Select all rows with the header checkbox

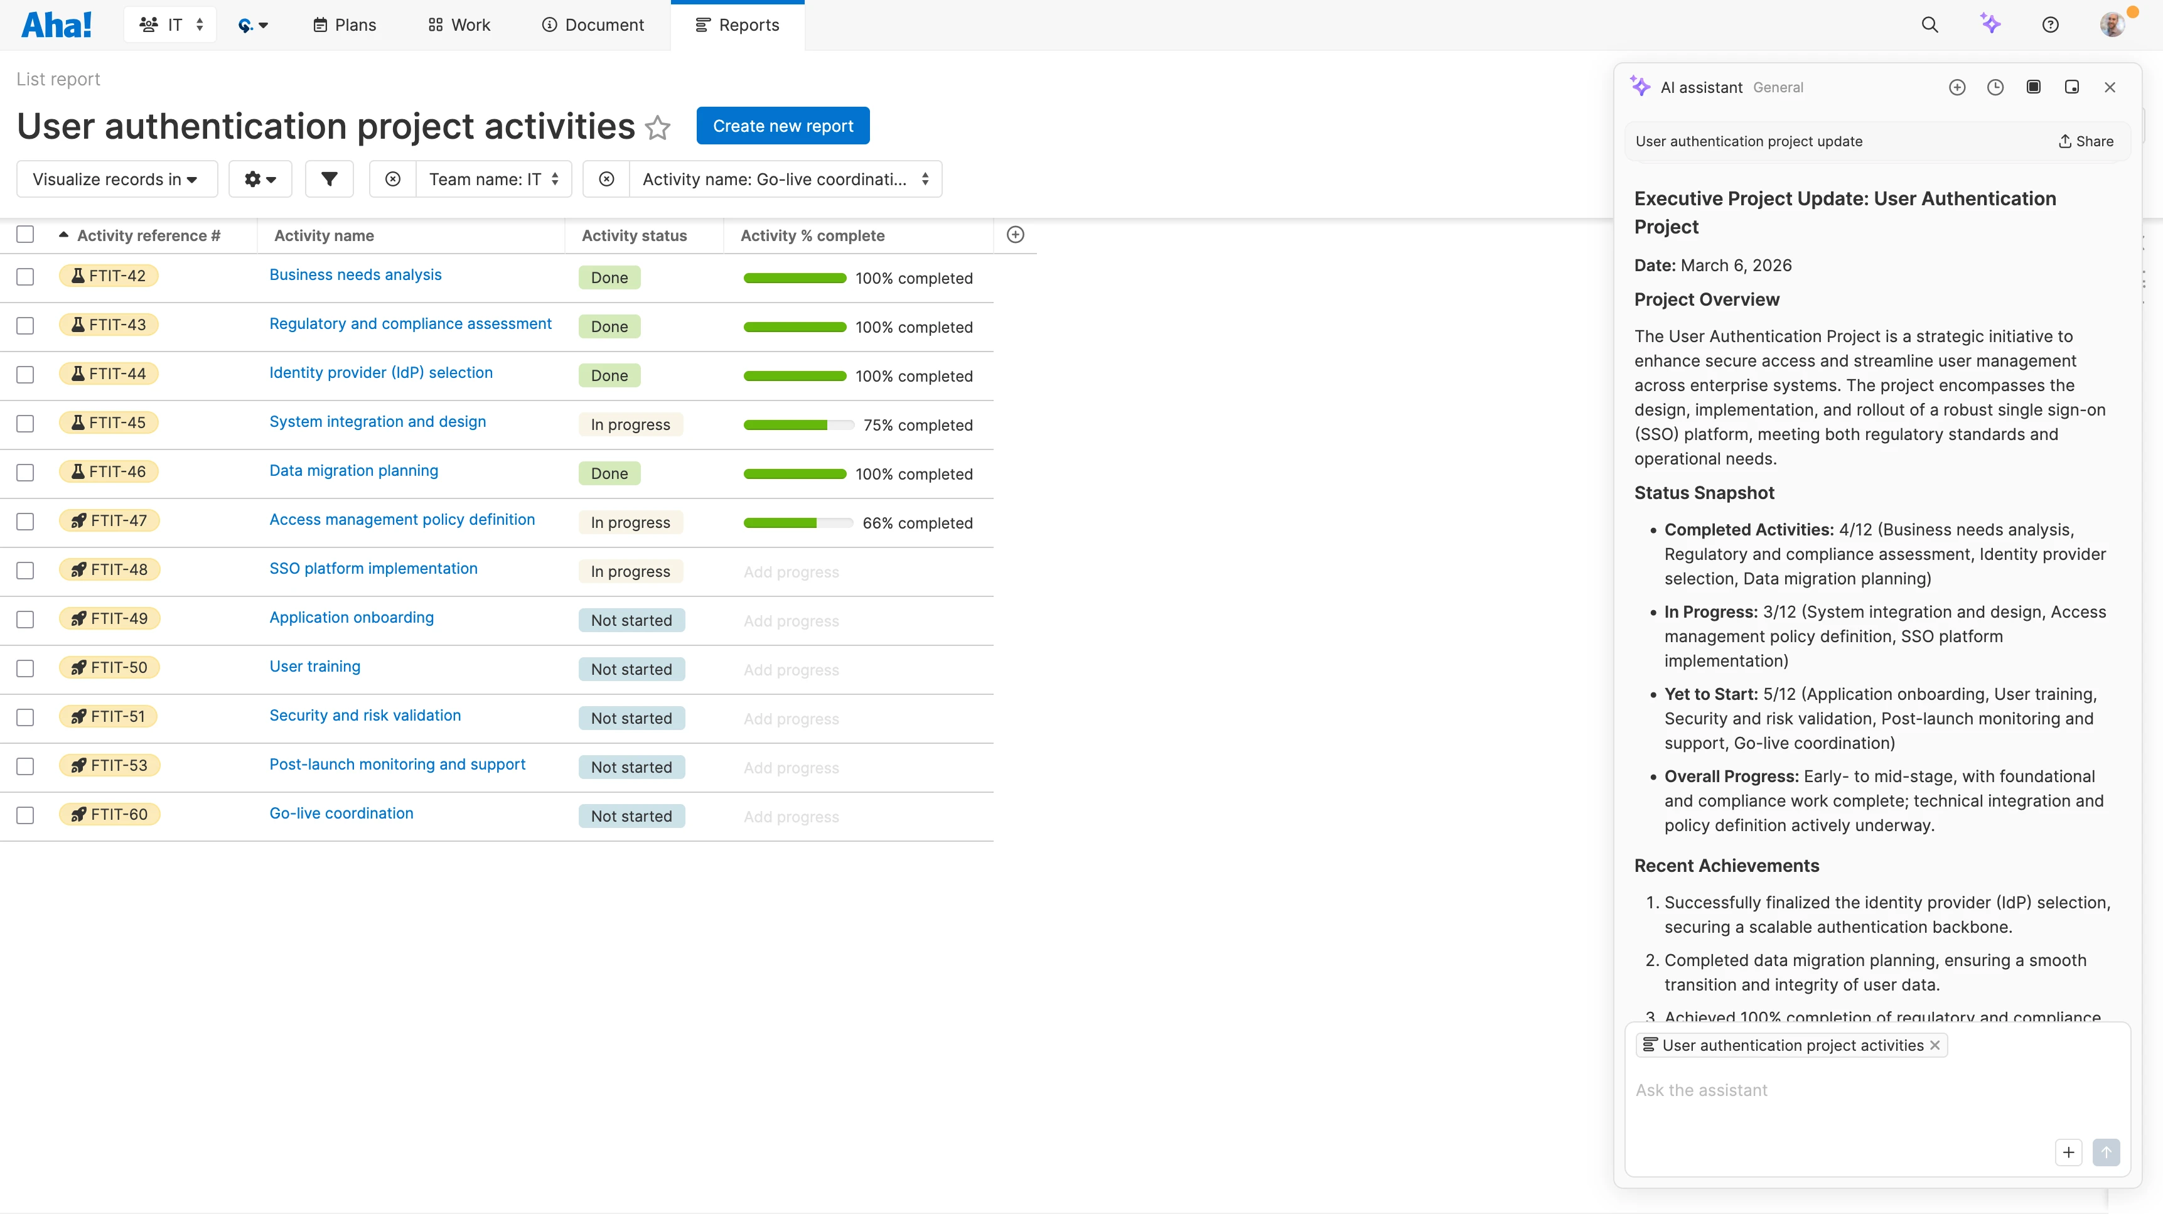point(25,234)
